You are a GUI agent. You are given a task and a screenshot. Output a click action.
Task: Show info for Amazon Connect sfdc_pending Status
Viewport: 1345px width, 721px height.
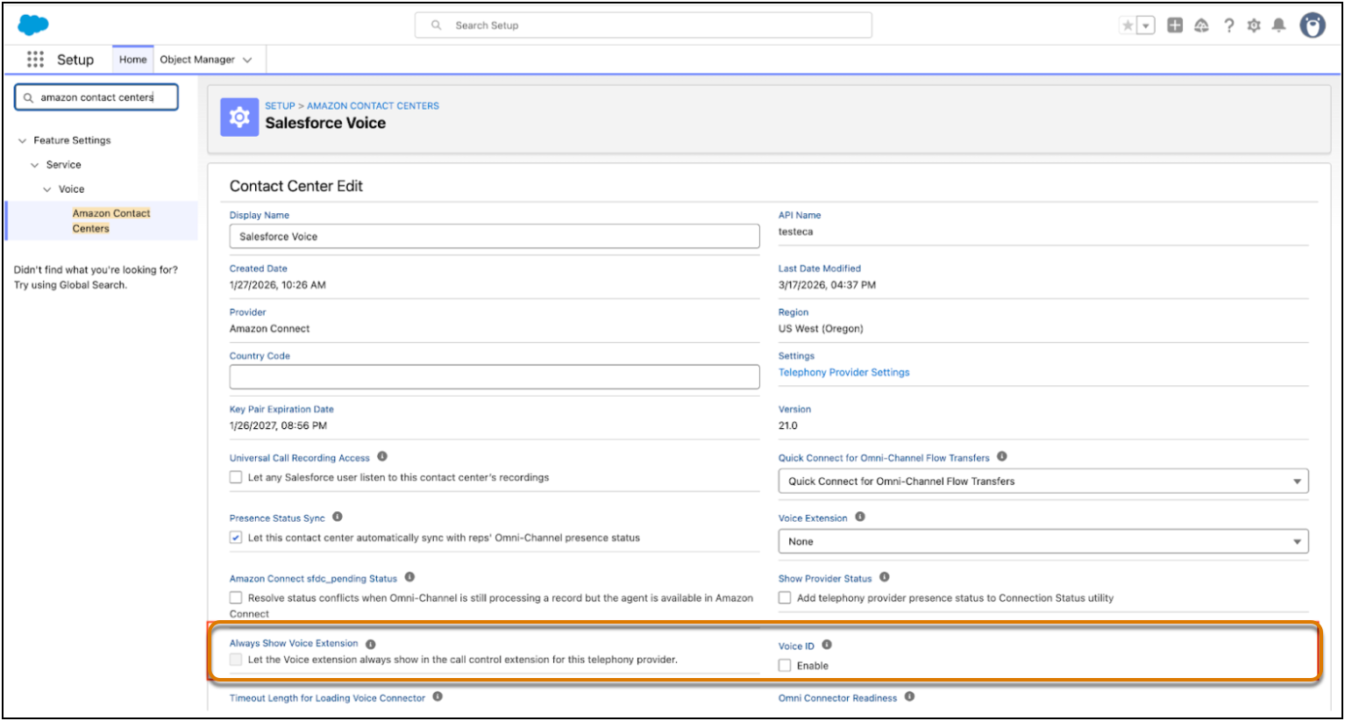[409, 577]
